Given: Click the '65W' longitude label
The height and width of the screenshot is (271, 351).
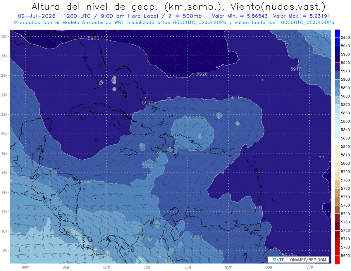Looking at the screenshot, I should click(228, 267).
